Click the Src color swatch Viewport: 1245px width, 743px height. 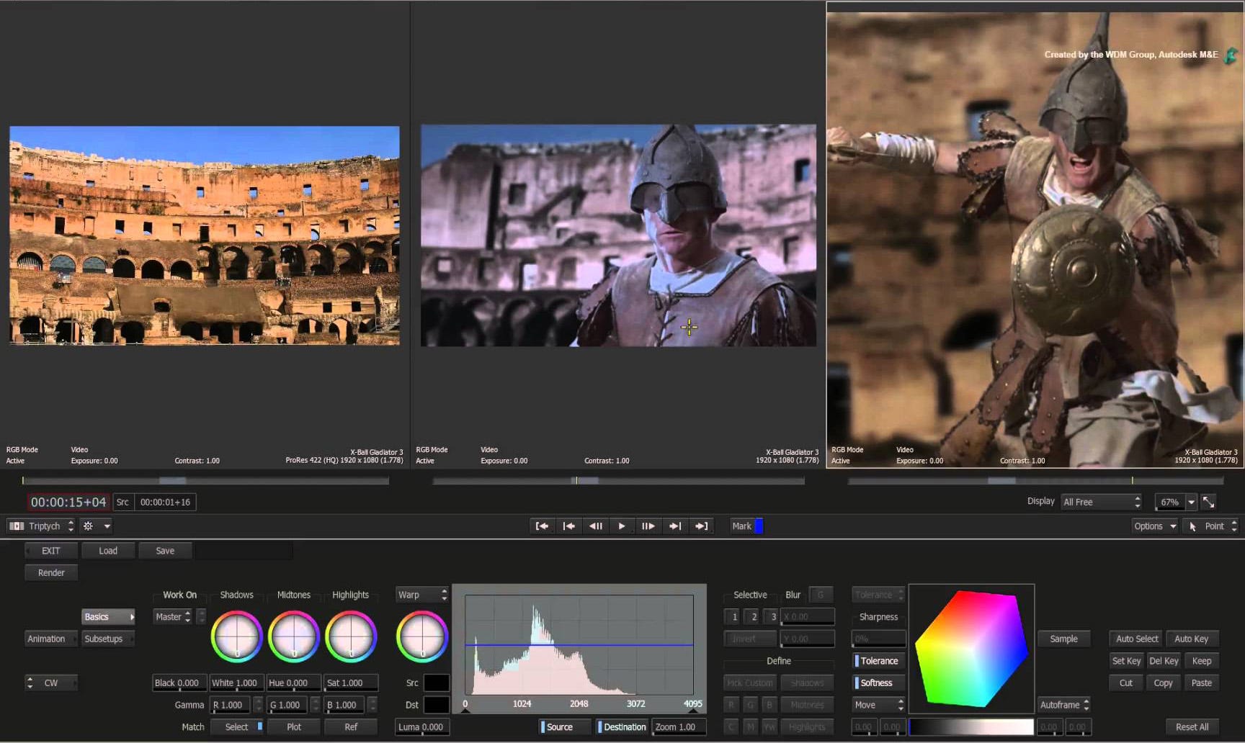tap(437, 683)
